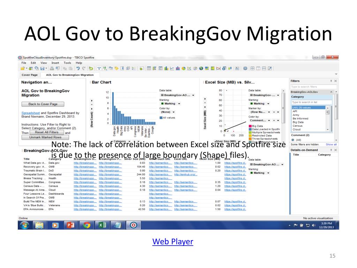Open the page list dropdown arrow at tab bar right

point(336,74)
